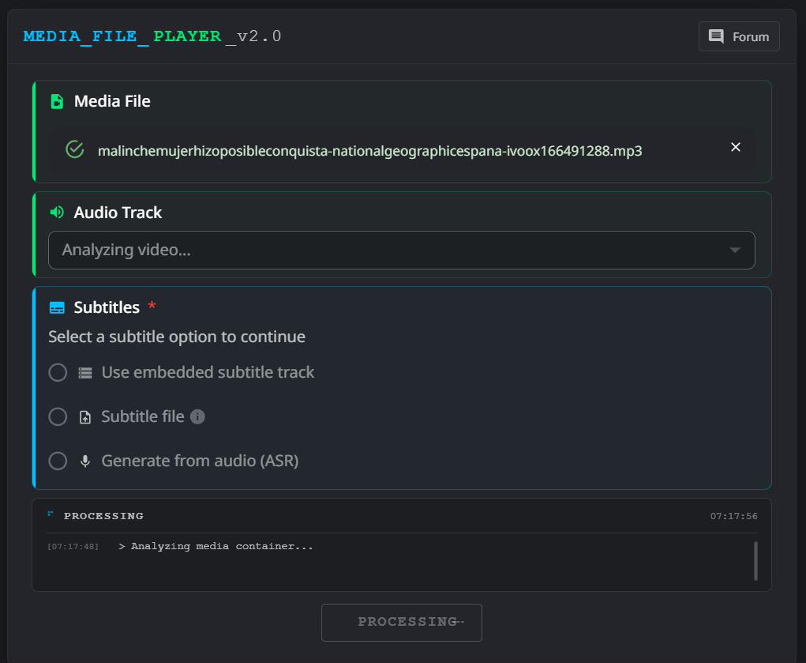Open the Forum button
Viewport: 806px width, 663px height.
pos(739,36)
